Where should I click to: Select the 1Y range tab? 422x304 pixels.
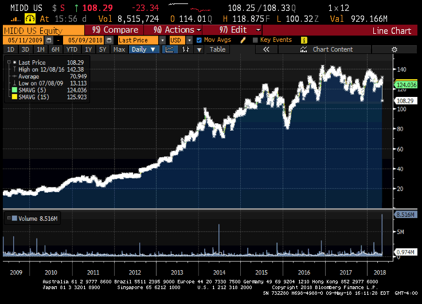[x=88, y=49]
